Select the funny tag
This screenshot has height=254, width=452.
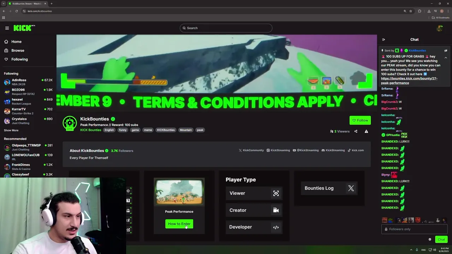click(x=123, y=130)
